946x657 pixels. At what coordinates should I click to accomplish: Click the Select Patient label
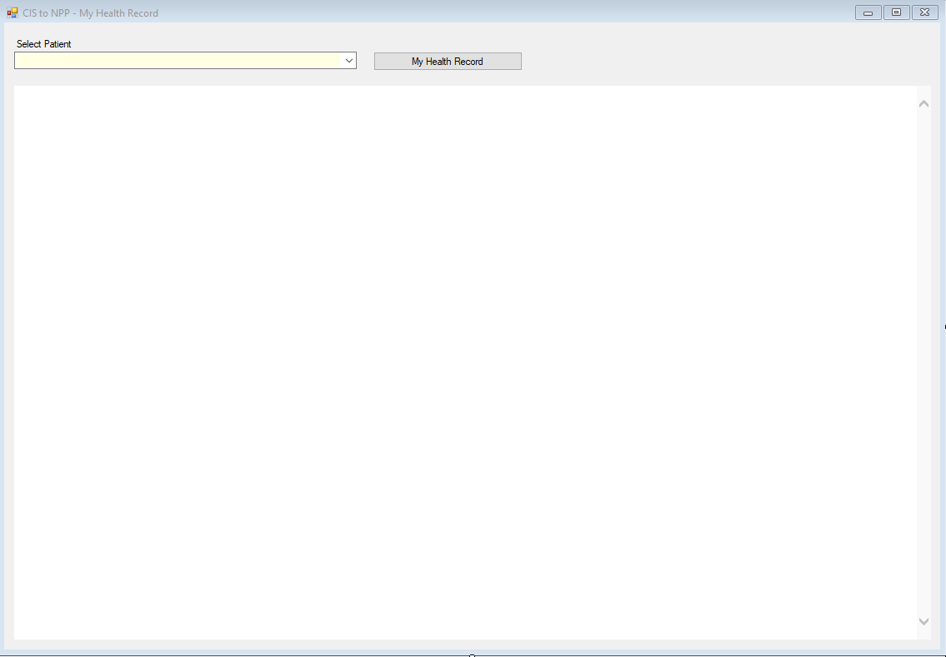pyautogui.click(x=43, y=44)
